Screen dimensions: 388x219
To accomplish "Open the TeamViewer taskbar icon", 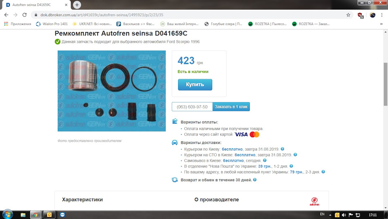I will [62, 215].
